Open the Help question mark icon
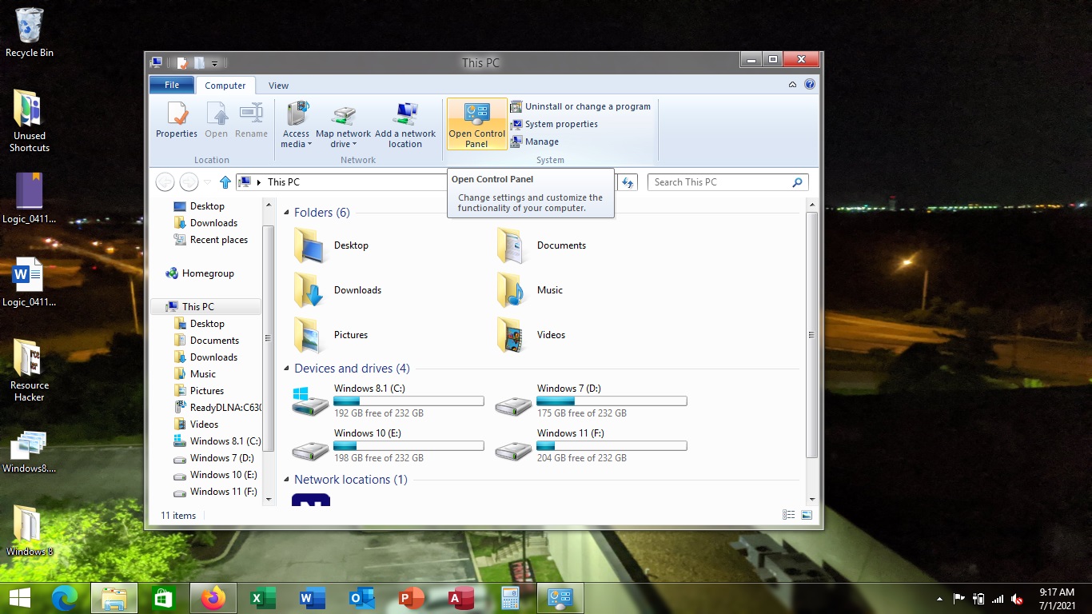Viewport: 1092px width, 614px height. click(809, 85)
